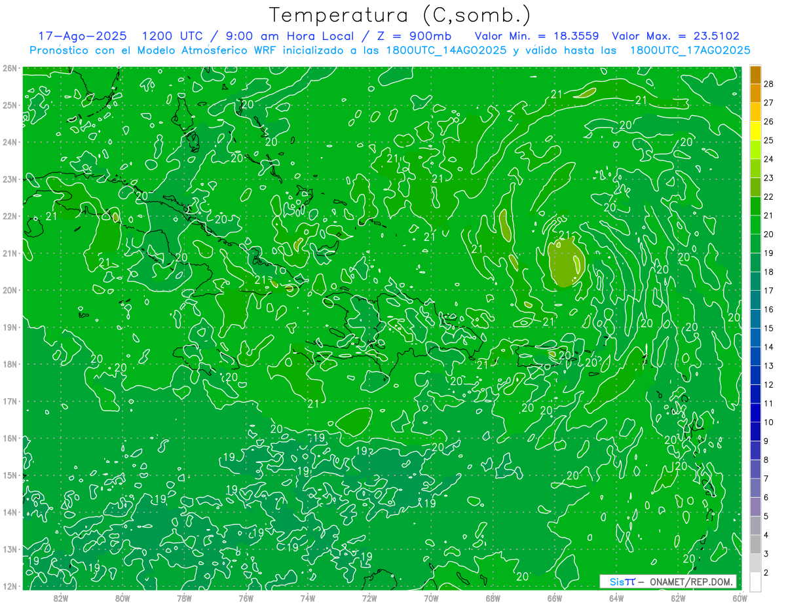
Task: Select the '16N' latitude label
Action: tap(10, 438)
